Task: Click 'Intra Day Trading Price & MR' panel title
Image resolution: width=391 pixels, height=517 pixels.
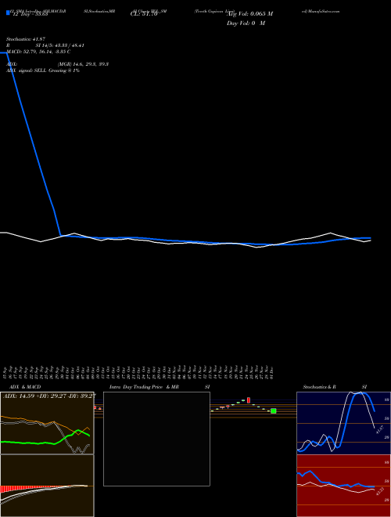Action: tap(144, 387)
